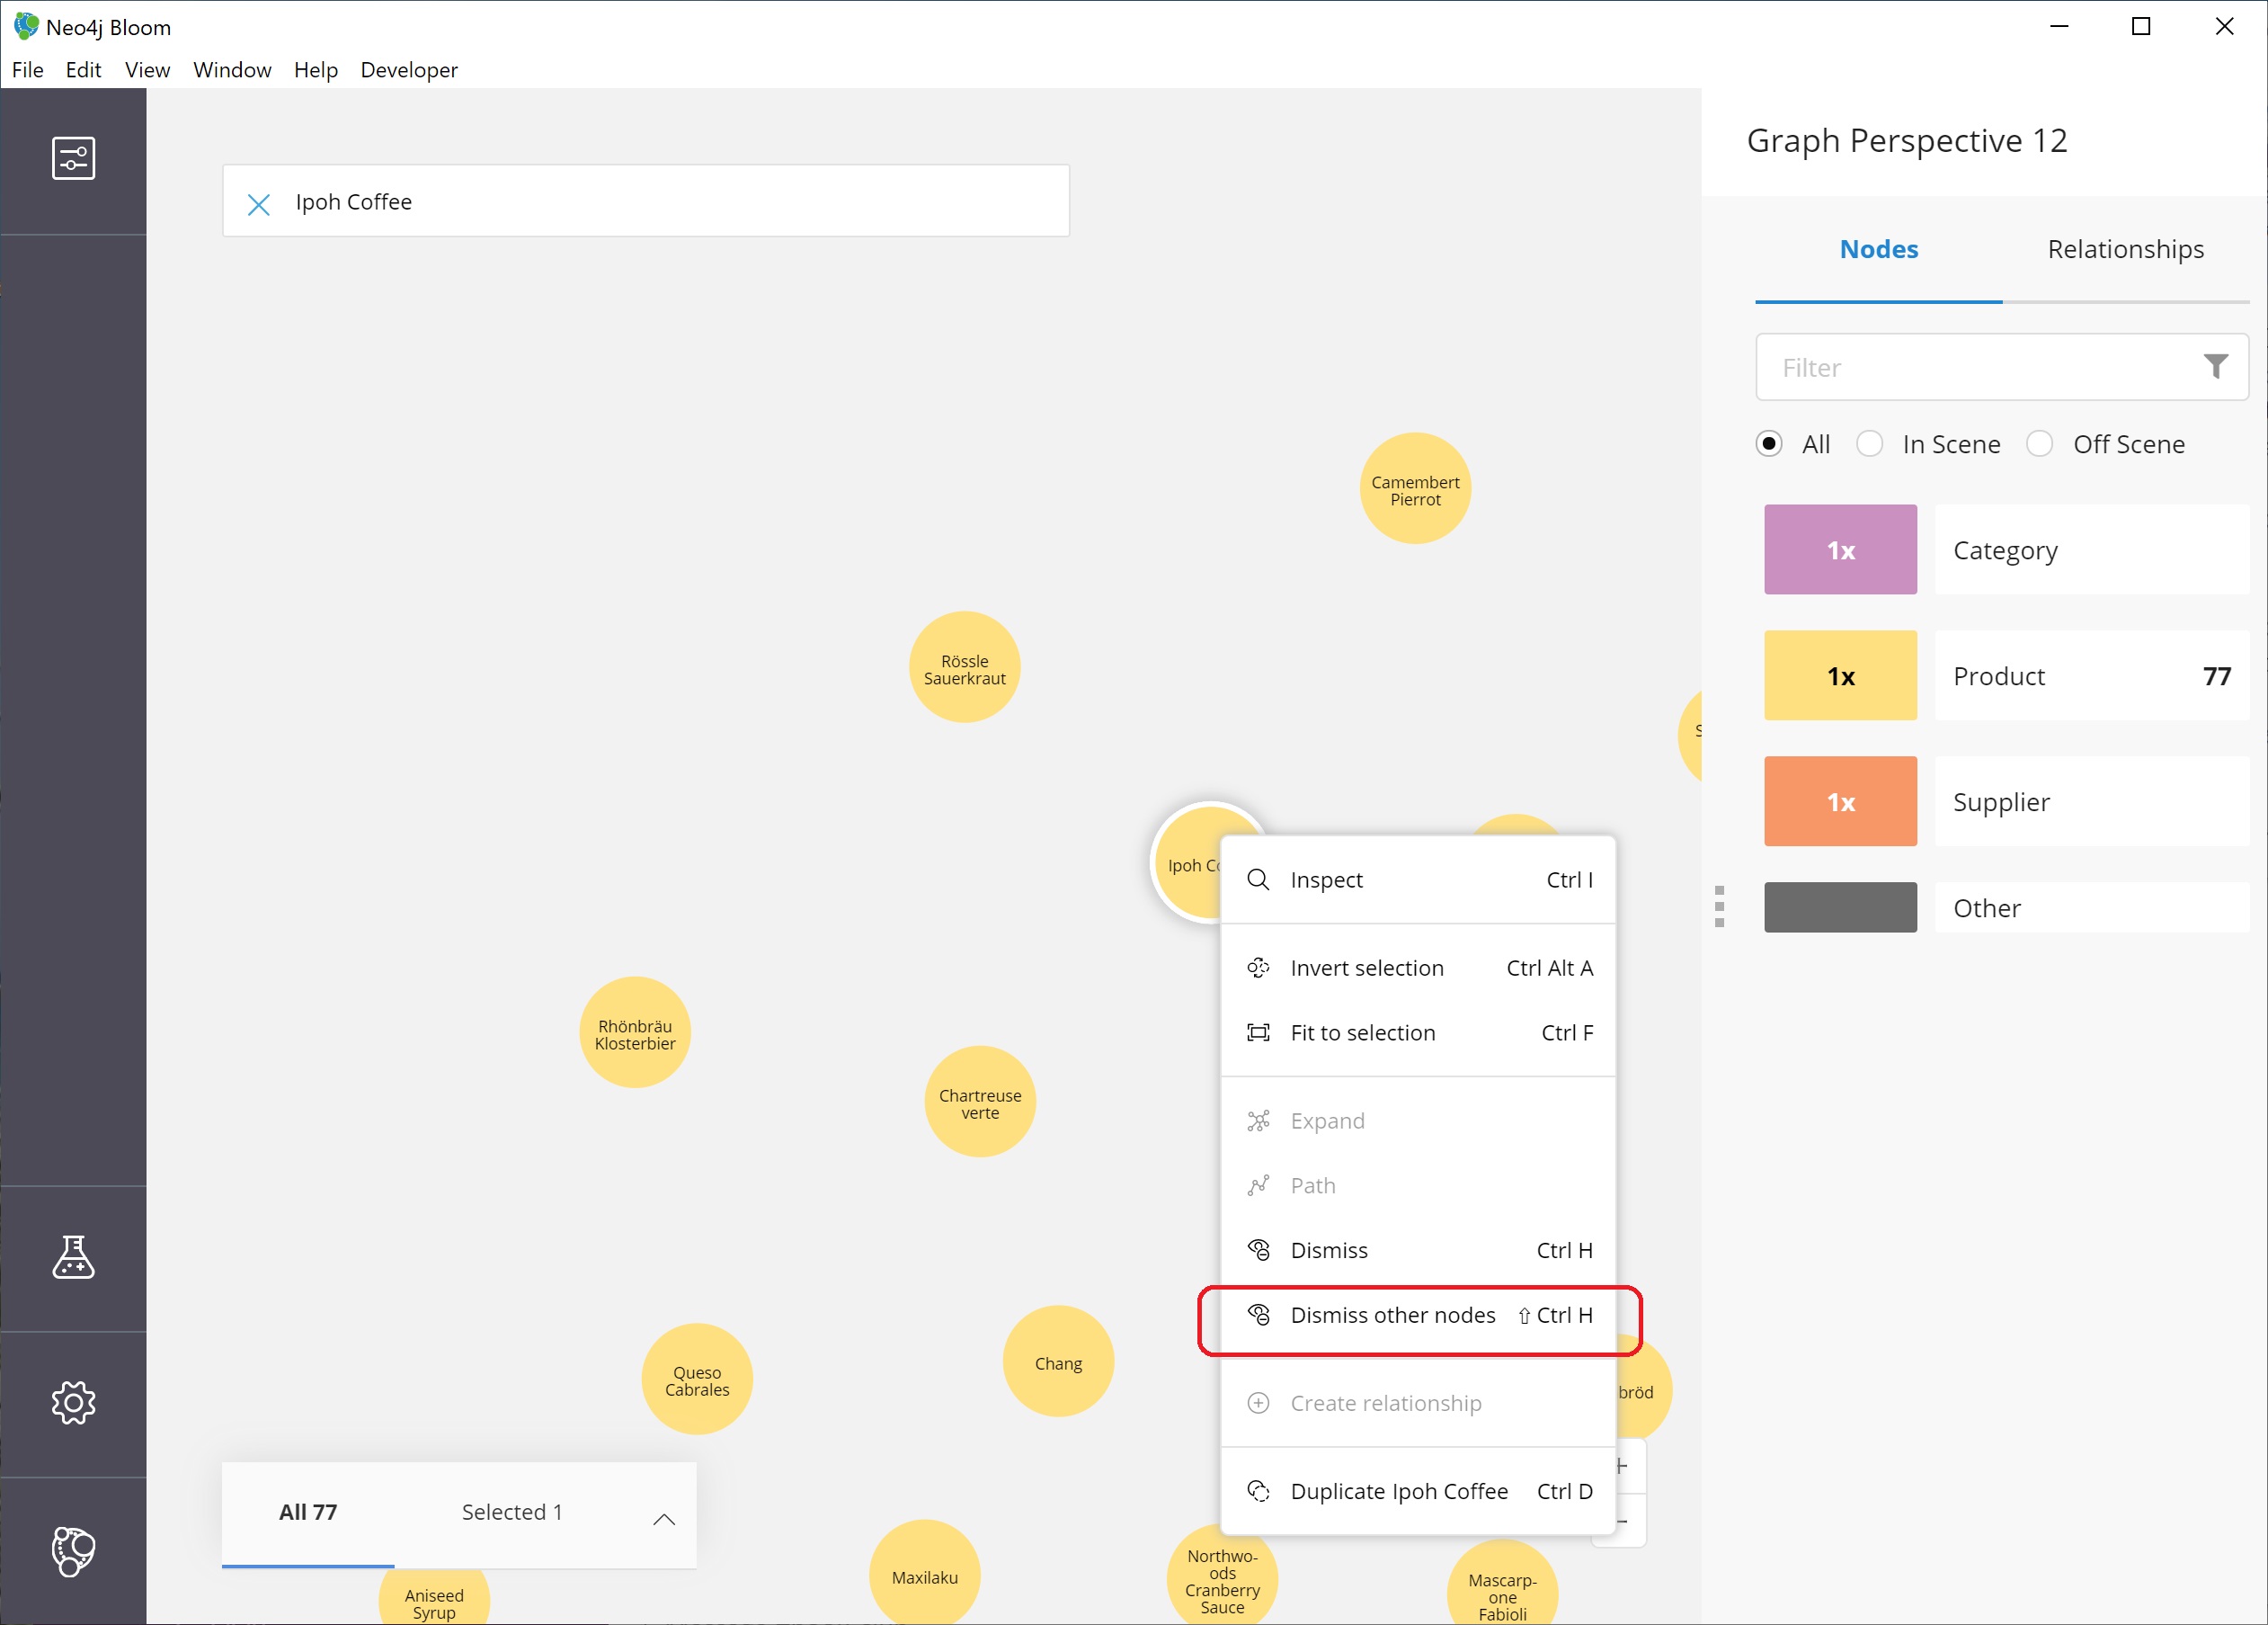Click the laboratory/experiment sidebar icon

tap(72, 1254)
